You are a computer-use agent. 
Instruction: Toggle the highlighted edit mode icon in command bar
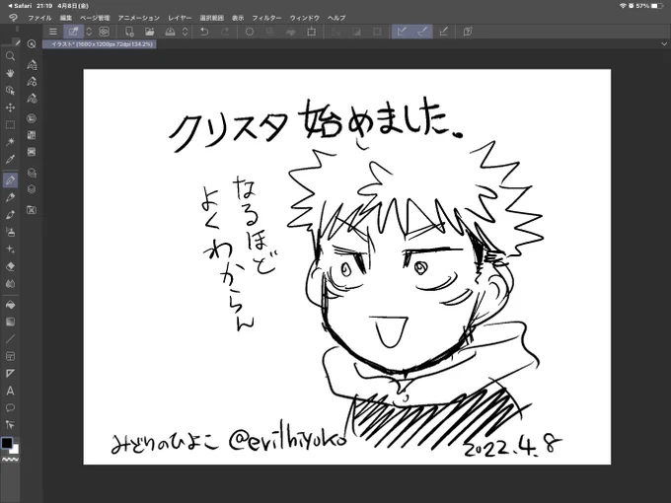(x=73, y=32)
